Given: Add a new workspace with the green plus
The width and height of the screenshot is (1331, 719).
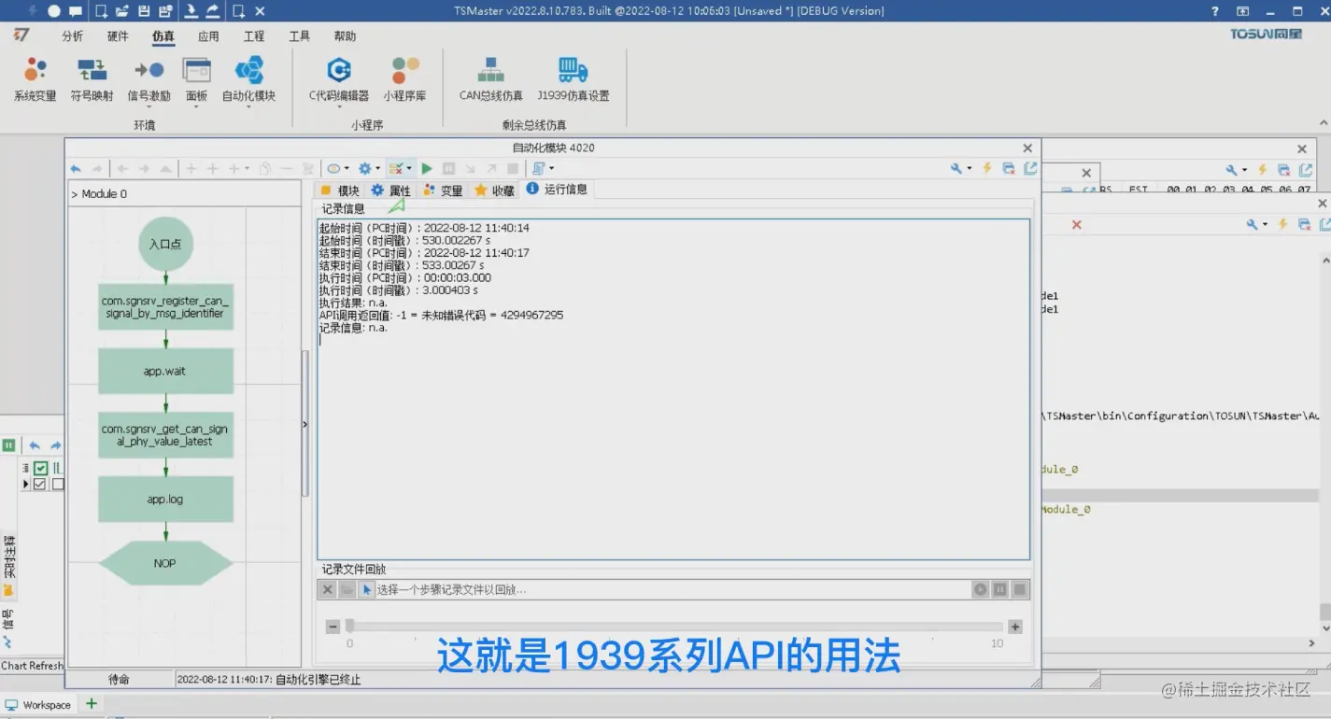Looking at the screenshot, I should 92,704.
